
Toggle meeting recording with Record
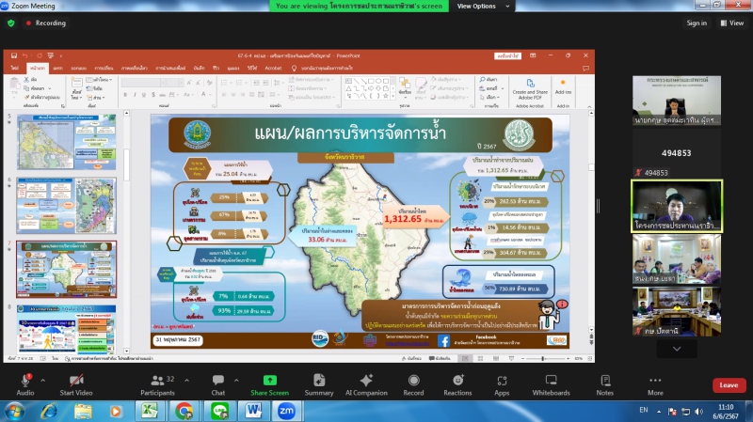pyautogui.click(x=413, y=380)
